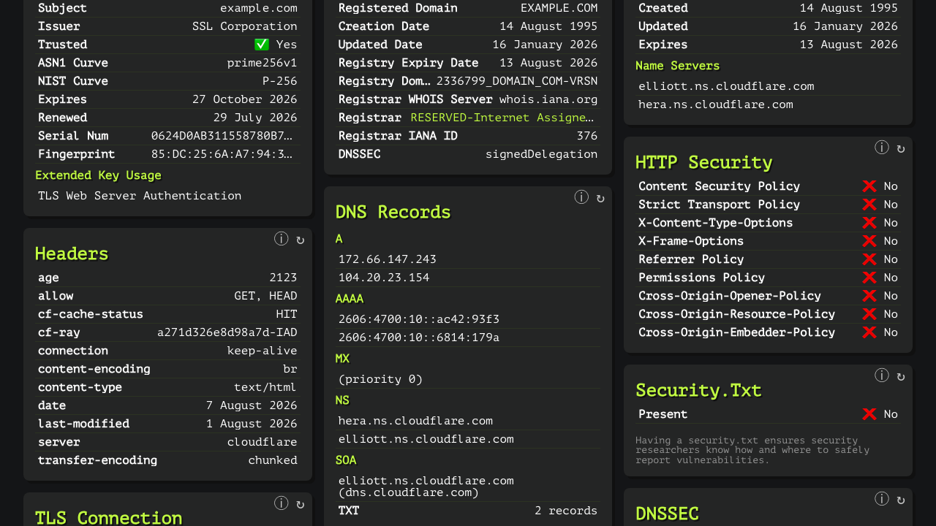Click red X beside Permissions Policy

(869, 278)
